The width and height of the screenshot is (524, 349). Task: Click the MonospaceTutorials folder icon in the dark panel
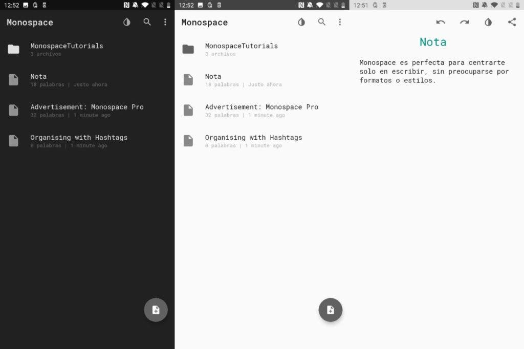[x=13, y=49]
